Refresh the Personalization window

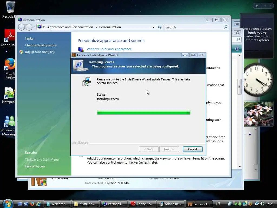pyautogui.click(x=160, y=27)
